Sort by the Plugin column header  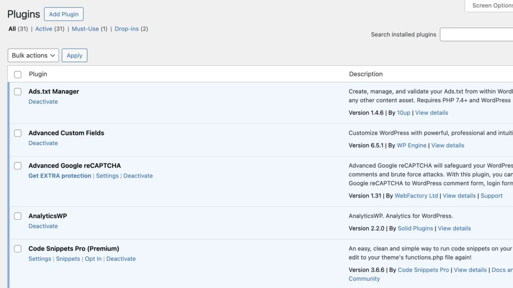(x=38, y=74)
